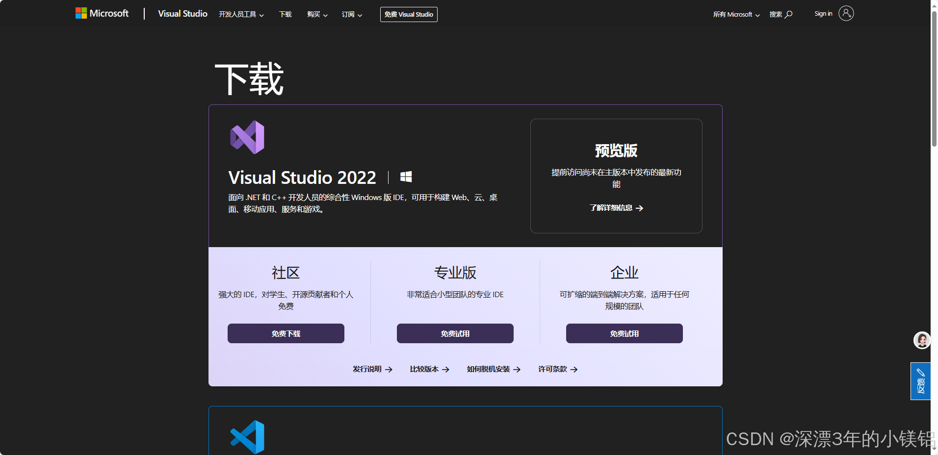This screenshot has width=938, height=455.
Task: Expand the 购买 menu
Action: point(317,15)
